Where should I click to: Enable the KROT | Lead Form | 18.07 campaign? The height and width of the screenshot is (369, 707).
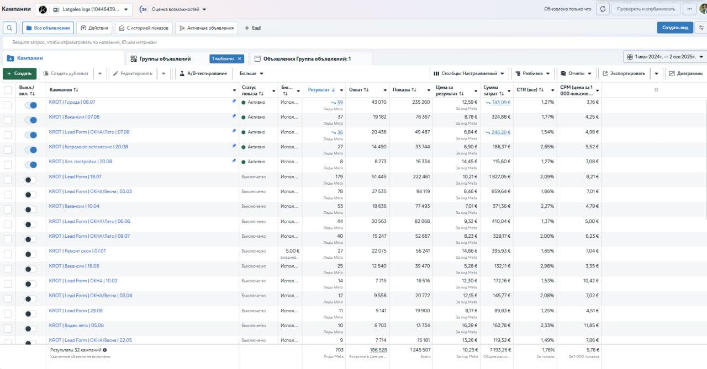[x=31, y=179]
